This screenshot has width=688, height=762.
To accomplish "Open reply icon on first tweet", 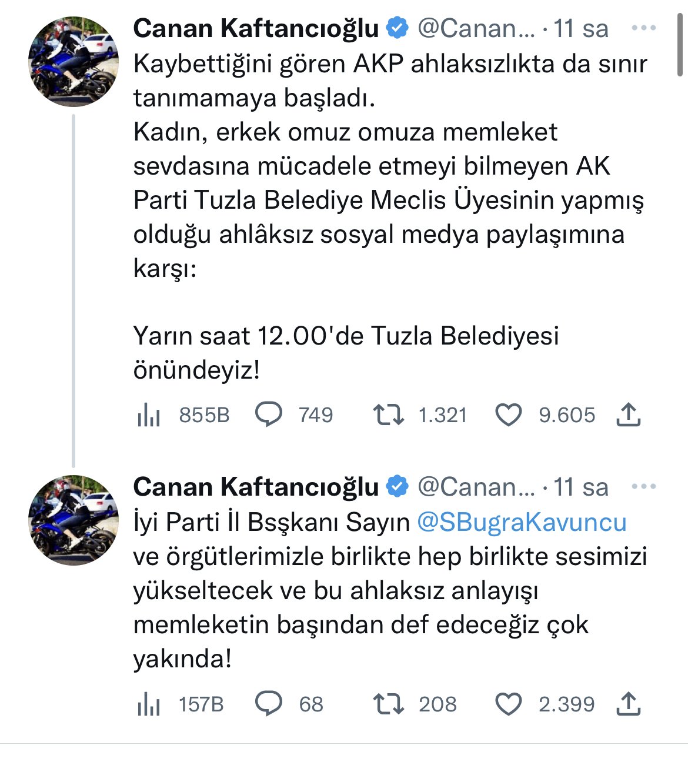I will pyautogui.click(x=269, y=415).
